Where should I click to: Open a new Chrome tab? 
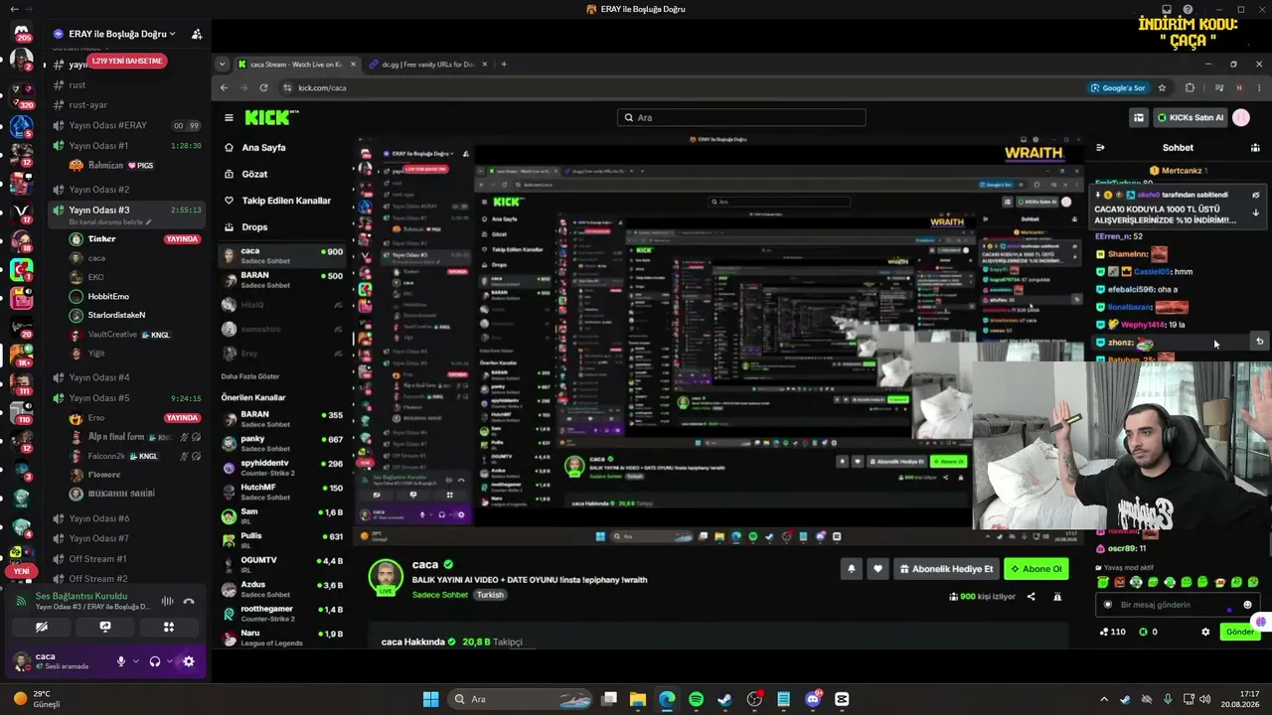(504, 65)
